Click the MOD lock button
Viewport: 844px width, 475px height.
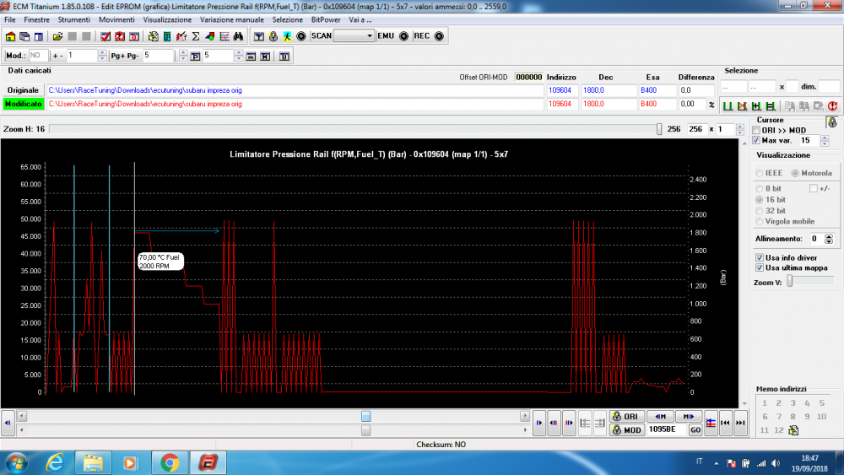[x=626, y=429]
